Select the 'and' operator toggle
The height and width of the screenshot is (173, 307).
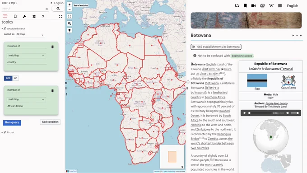8,78
